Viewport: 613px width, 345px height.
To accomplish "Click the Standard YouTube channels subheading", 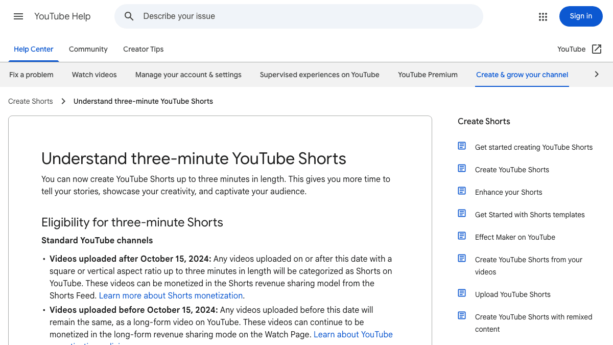I will (97, 240).
